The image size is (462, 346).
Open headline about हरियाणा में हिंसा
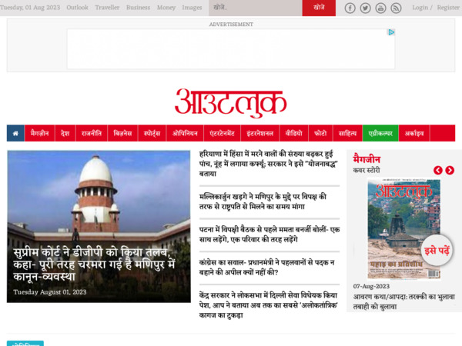click(268, 164)
